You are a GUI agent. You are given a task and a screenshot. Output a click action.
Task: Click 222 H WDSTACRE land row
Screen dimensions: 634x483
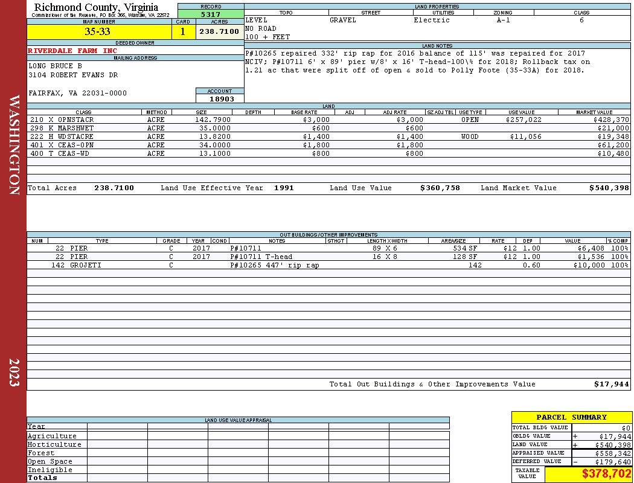pyautogui.click(x=328, y=136)
